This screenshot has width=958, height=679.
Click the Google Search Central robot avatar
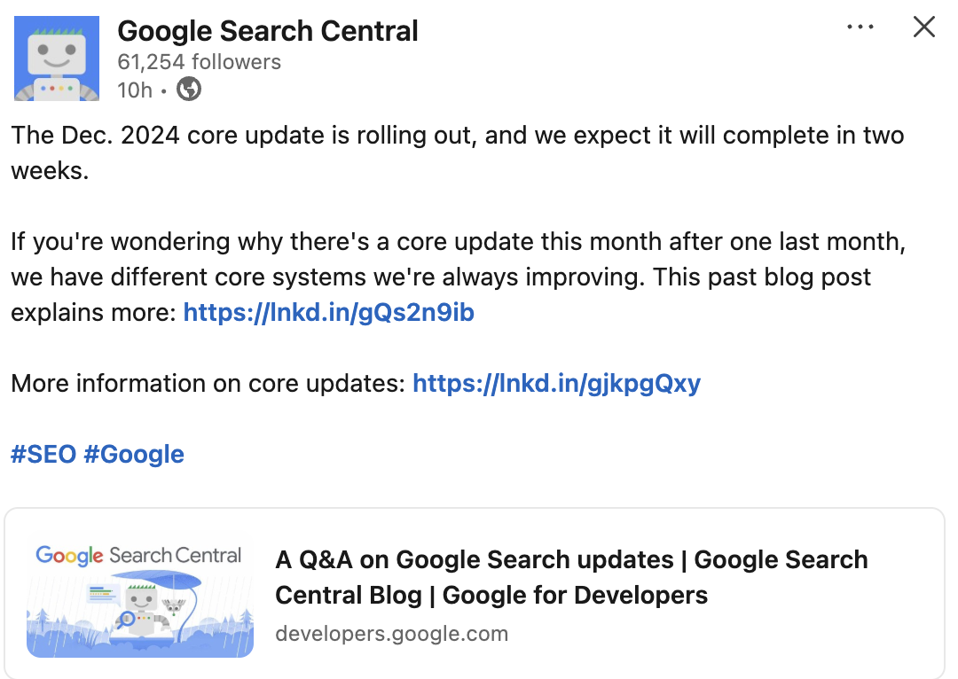[x=57, y=57]
